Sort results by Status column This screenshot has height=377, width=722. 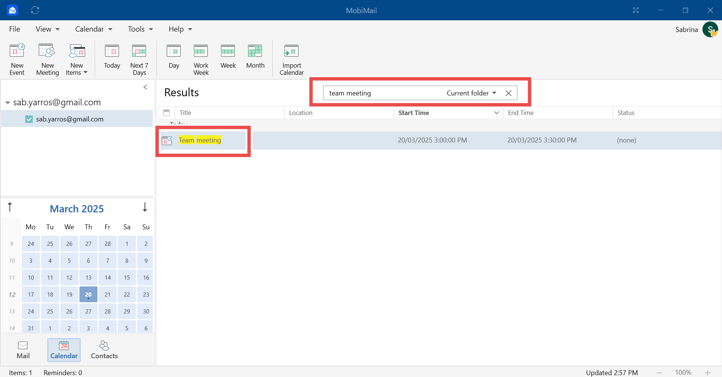pos(667,113)
